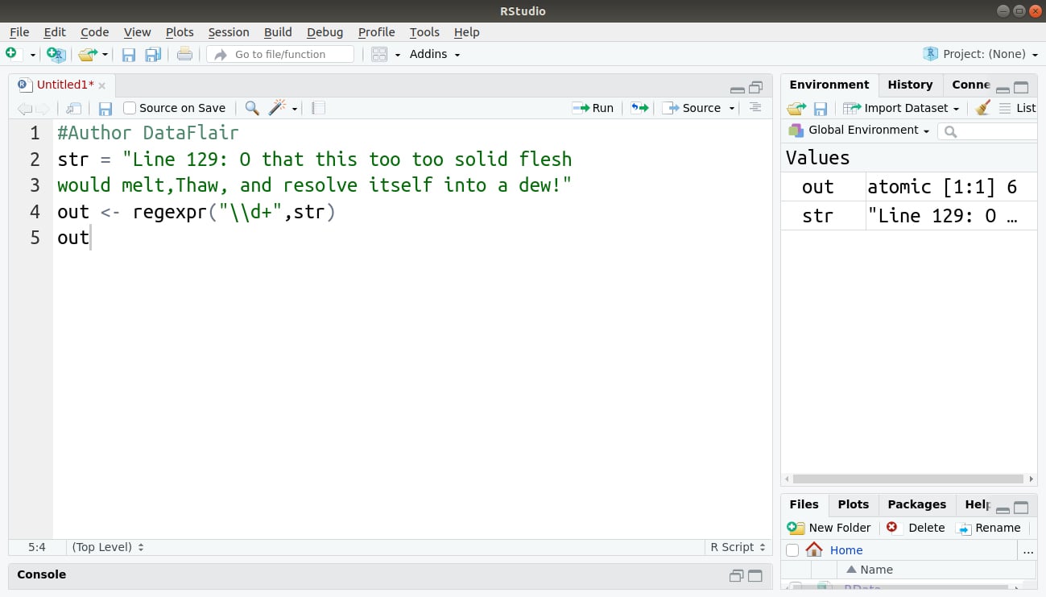The width and height of the screenshot is (1046, 597).
Task: Click the workspace panes layout grid toggle
Action: click(x=378, y=54)
